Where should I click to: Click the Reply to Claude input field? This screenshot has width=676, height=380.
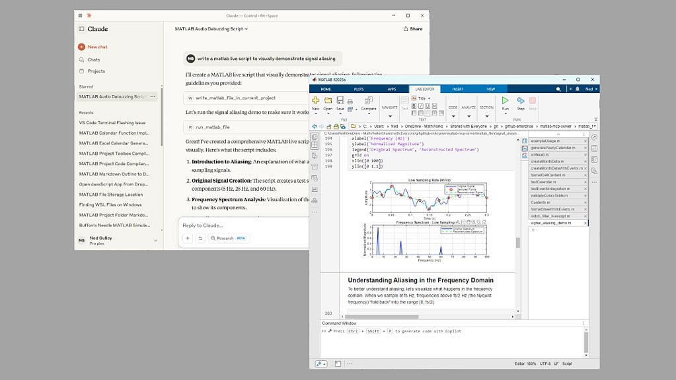244,225
